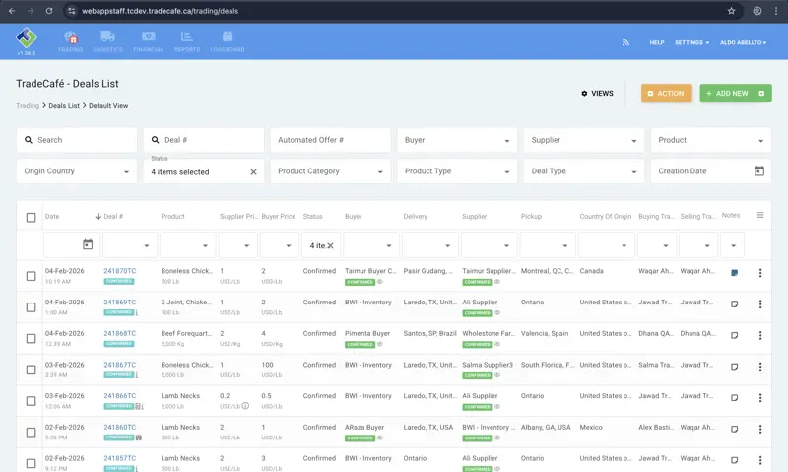The height and width of the screenshot is (472, 788).
Task: Open browser profile icon
Action: tap(756, 11)
